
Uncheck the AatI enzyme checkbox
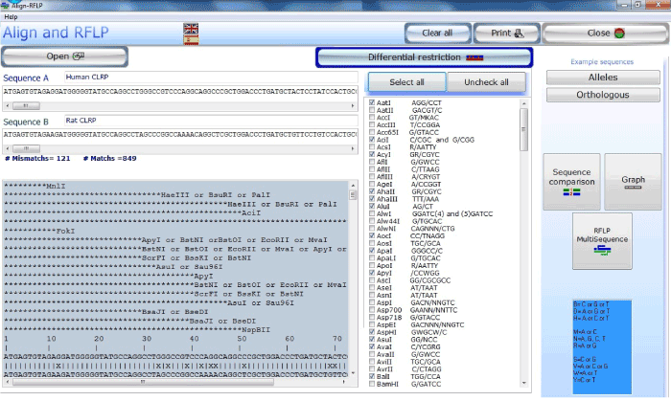point(372,102)
